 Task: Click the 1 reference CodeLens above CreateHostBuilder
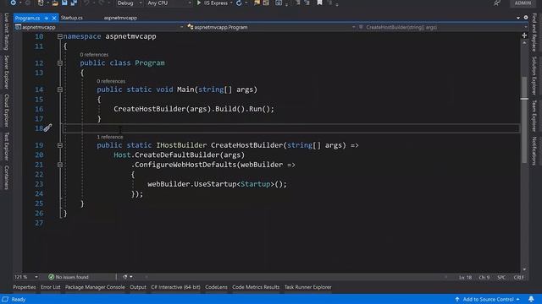(x=110, y=137)
